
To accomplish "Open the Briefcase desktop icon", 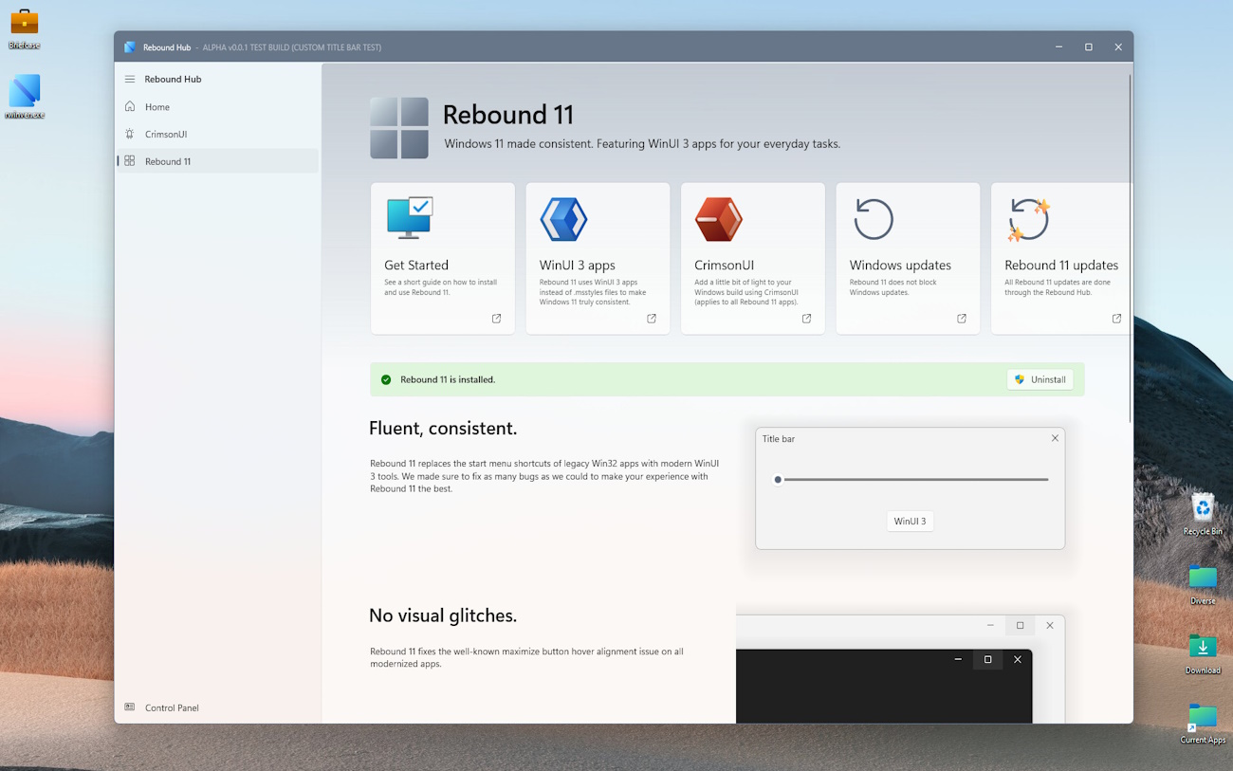I will pos(24,28).
